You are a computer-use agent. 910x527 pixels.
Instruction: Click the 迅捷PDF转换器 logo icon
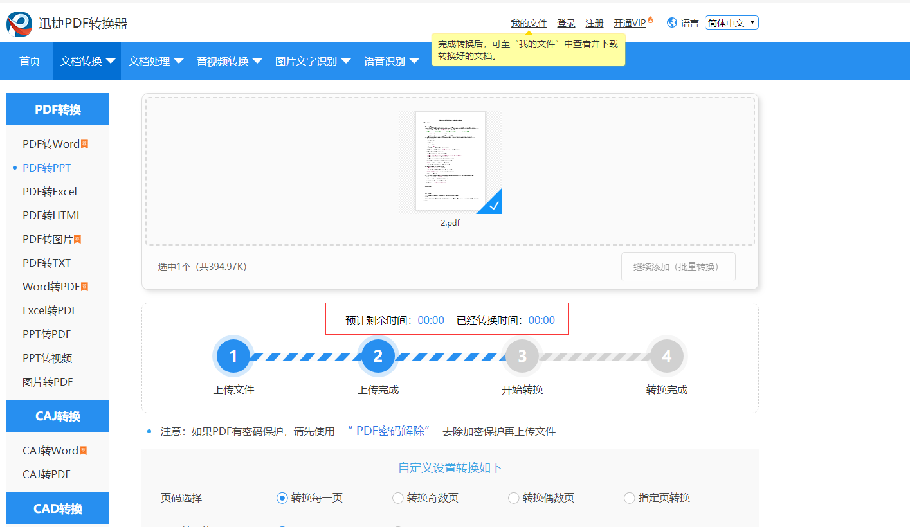pyautogui.click(x=19, y=24)
